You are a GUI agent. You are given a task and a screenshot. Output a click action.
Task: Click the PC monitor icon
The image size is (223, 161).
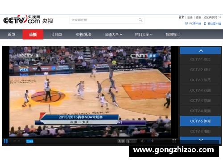tap(186, 24)
